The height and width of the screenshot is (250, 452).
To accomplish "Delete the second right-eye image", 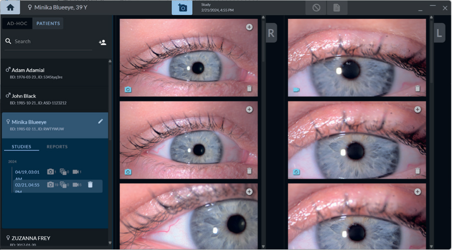I will coord(250,171).
